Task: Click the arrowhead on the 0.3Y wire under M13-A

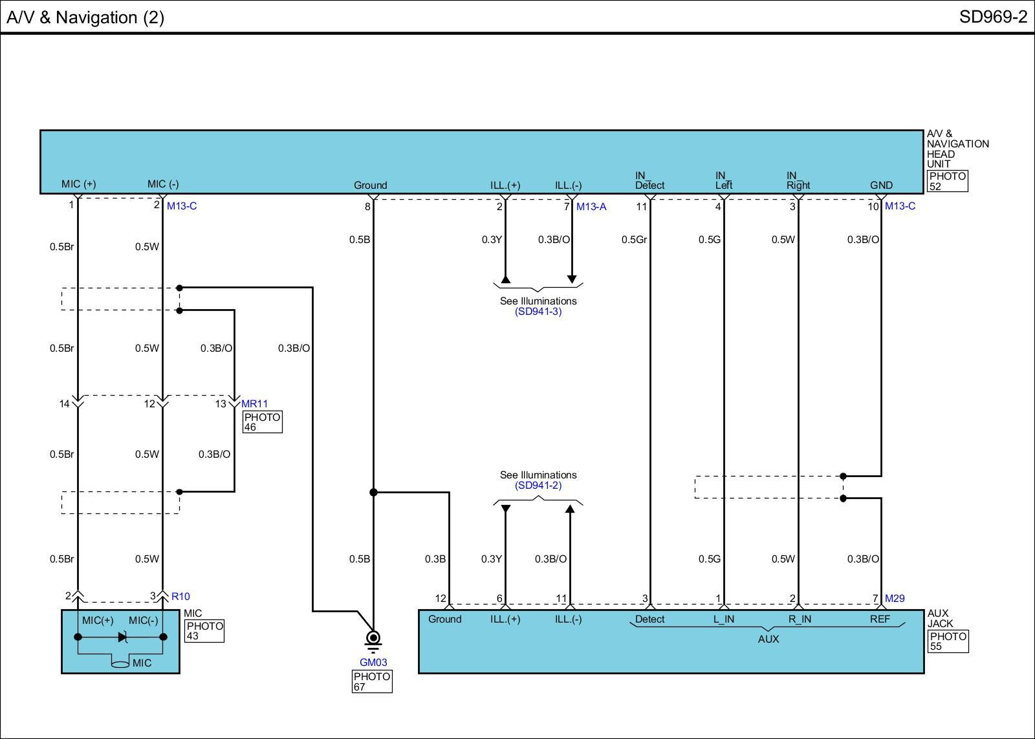Action: 505,279
